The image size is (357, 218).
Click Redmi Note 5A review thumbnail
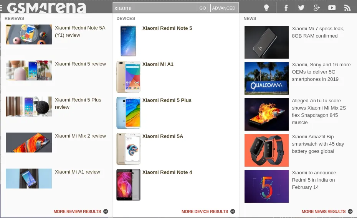(29, 34)
